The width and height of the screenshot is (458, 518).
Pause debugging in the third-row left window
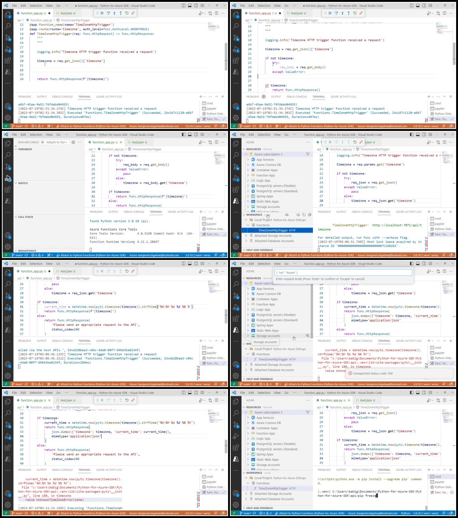click(102, 271)
